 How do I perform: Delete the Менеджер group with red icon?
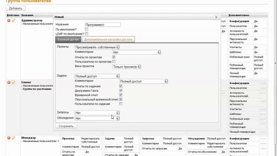click(x=9, y=138)
